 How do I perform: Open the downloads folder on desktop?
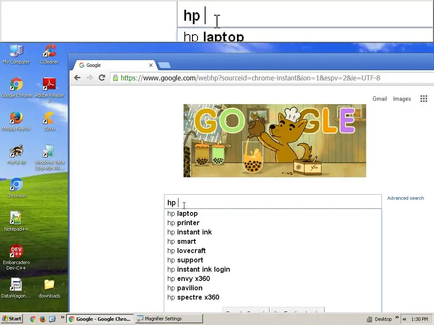click(49, 288)
